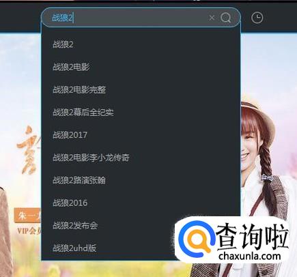Open the watch history clock icon

[257, 18]
